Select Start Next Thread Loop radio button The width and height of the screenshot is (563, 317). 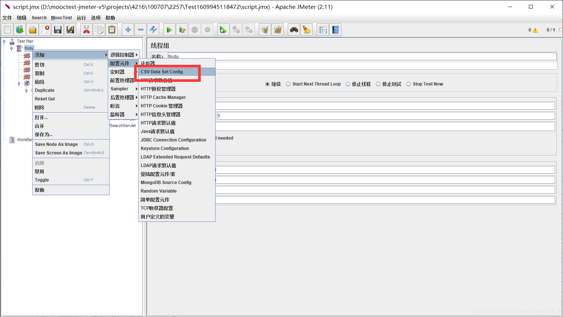pyautogui.click(x=288, y=84)
